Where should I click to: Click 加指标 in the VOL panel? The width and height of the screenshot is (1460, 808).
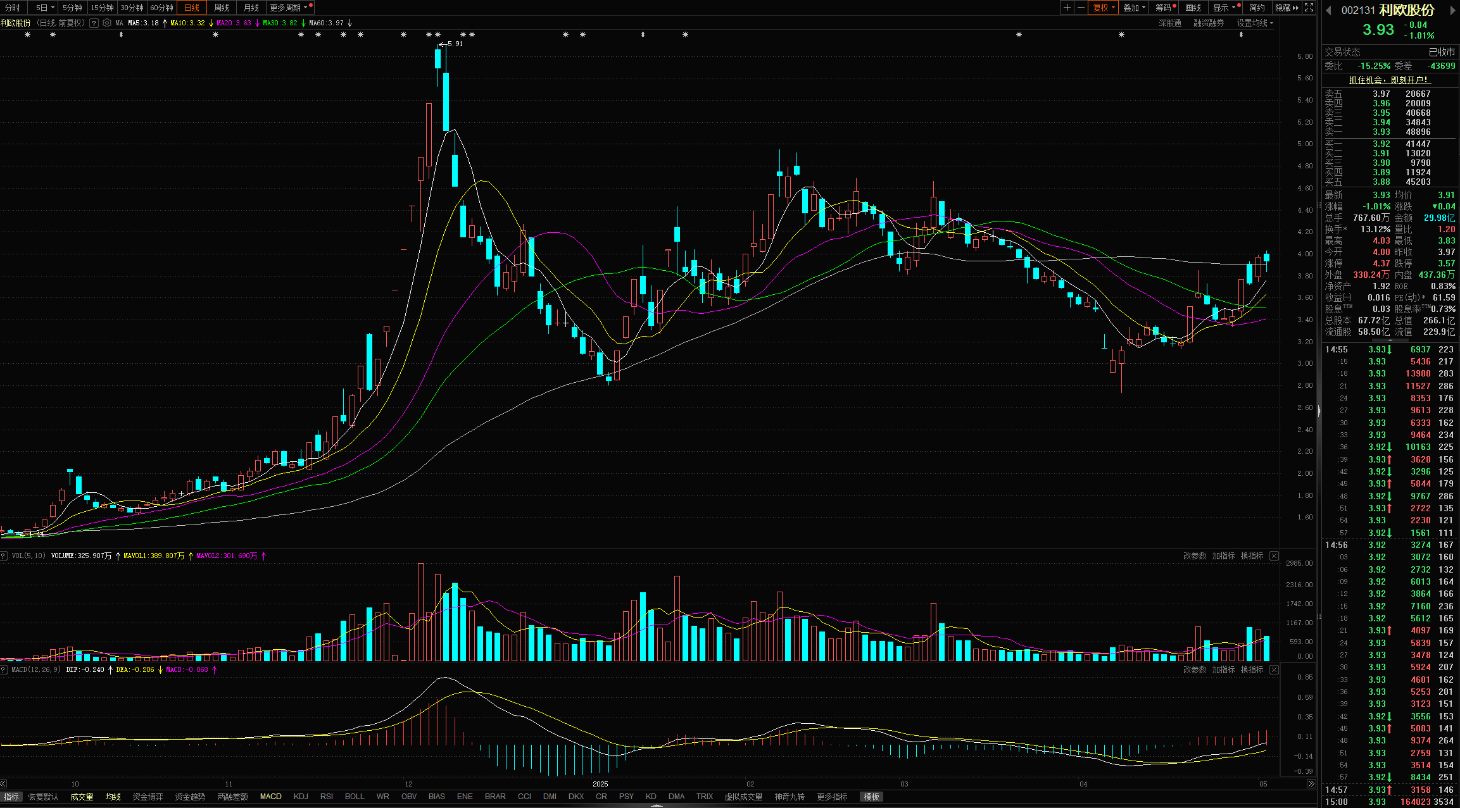point(1223,556)
